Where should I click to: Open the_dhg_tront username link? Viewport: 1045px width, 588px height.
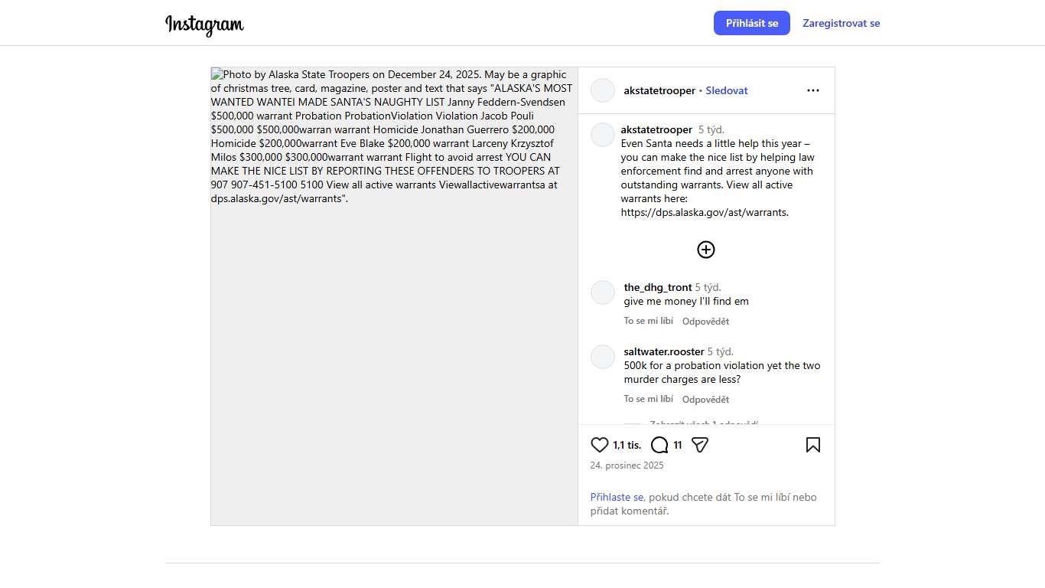click(x=657, y=287)
